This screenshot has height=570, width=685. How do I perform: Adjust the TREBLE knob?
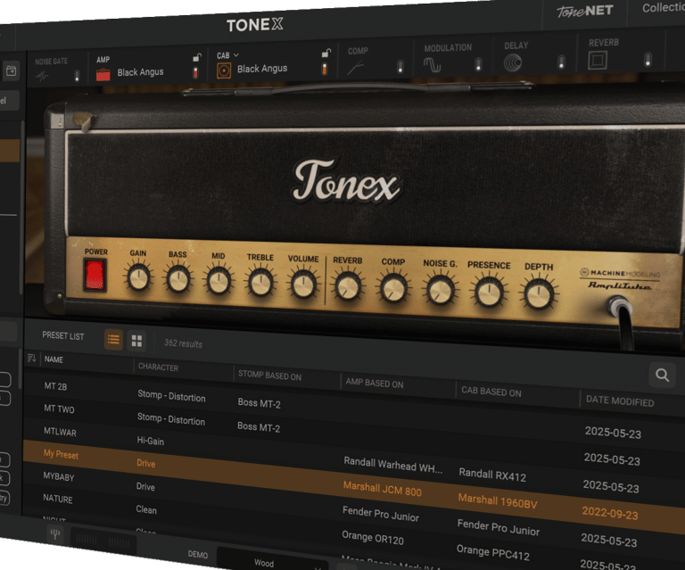260,283
